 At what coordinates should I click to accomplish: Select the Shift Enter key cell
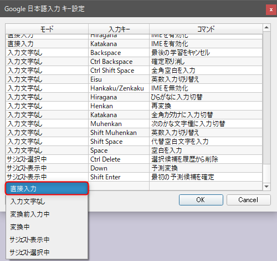(x=119, y=177)
